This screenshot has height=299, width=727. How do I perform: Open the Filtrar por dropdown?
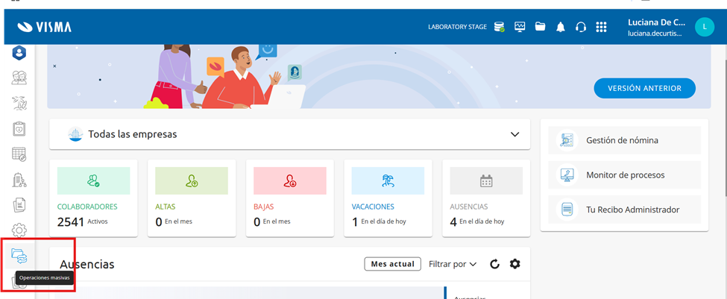(453, 264)
